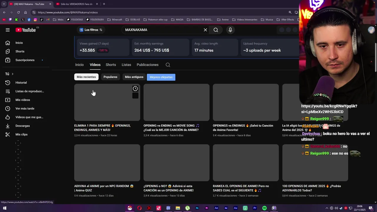Viewport: 377px width, 212px height.
Task: Open the Instagram bookmark icon
Action: pyautogui.click(x=35, y=20)
